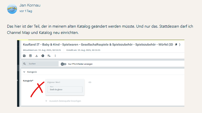Click the save disk icon in toolbar

point(24,56)
